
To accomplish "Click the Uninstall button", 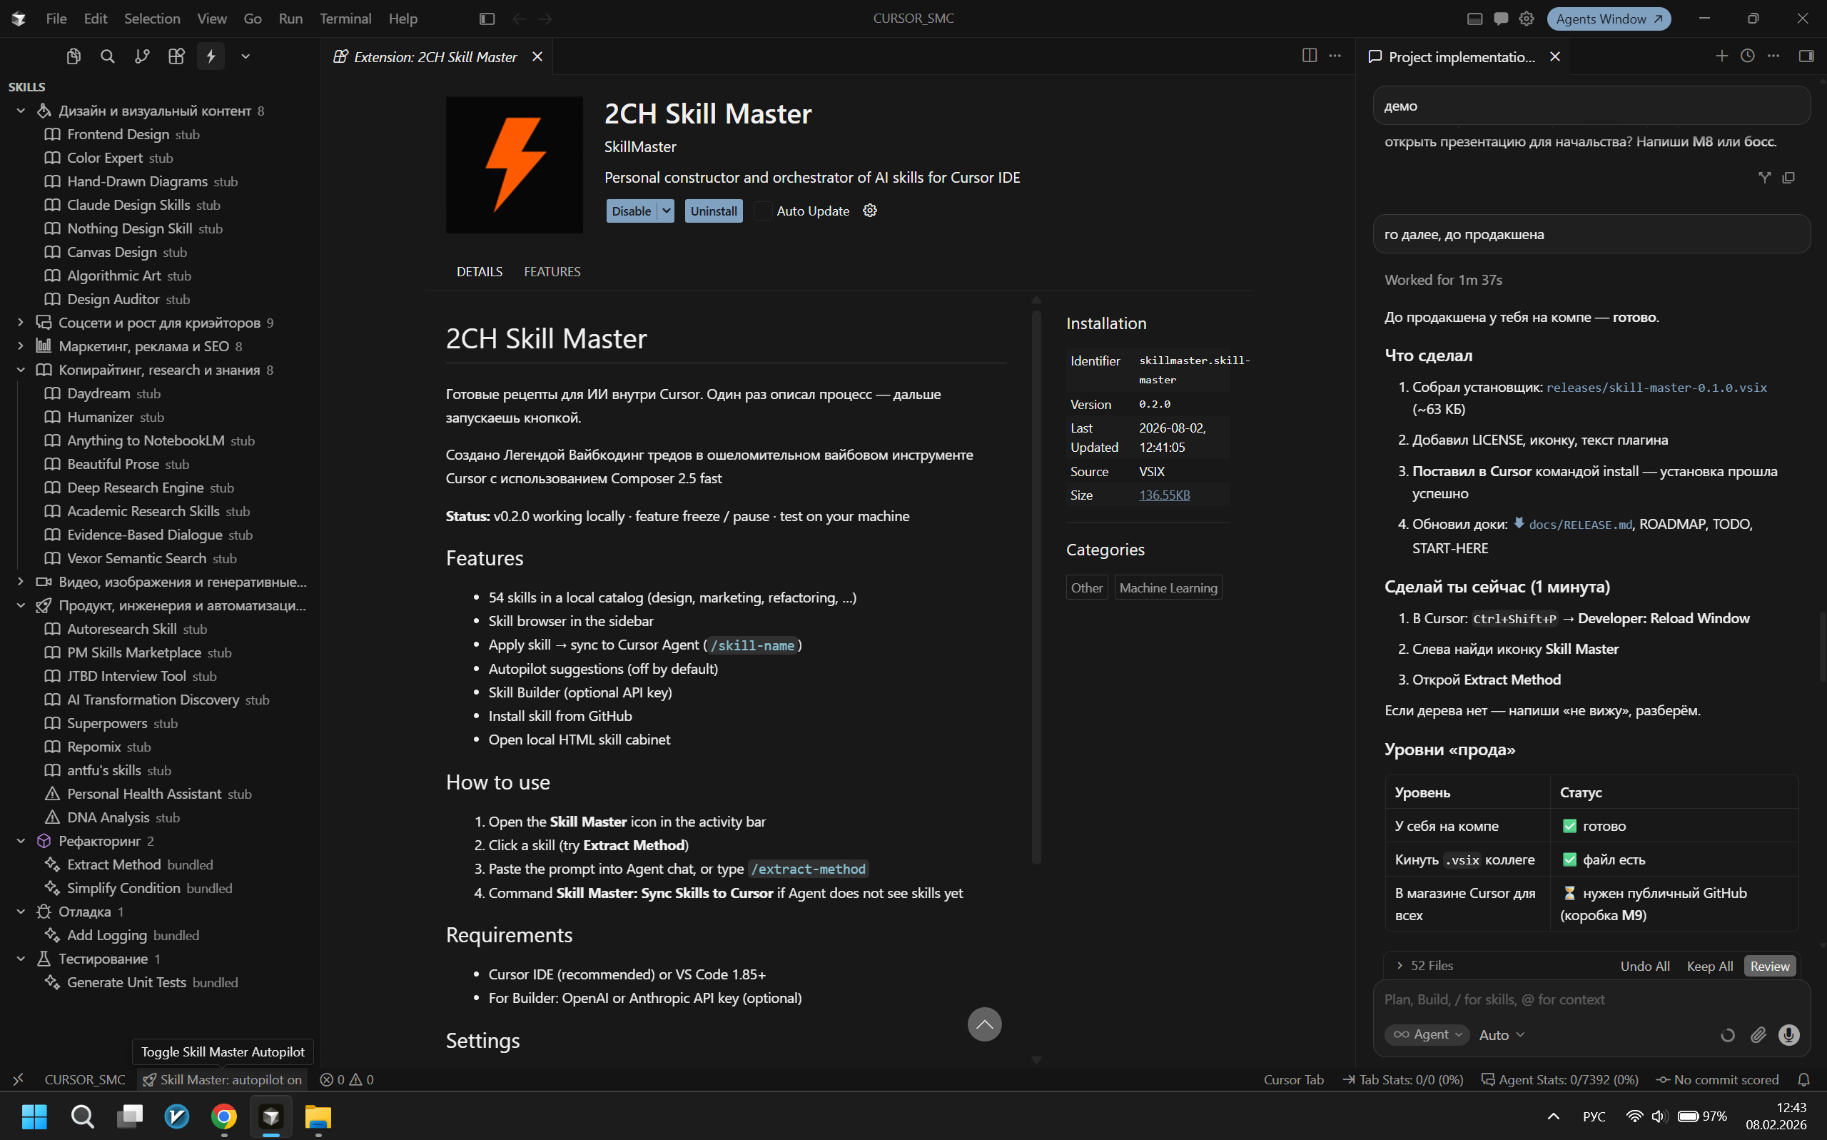I will [714, 211].
